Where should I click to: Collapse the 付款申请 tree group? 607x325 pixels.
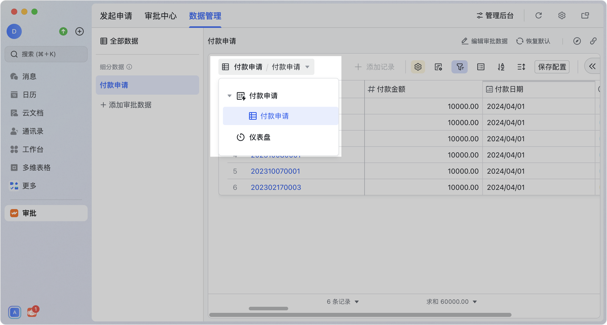[x=230, y=96]
